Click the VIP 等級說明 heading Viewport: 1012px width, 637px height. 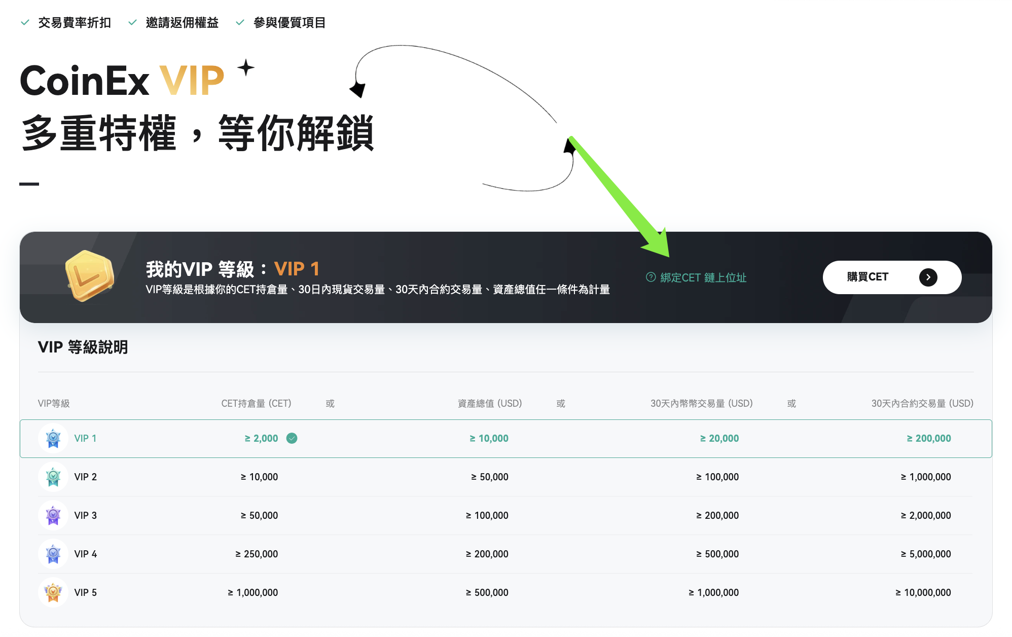(83, 347)
